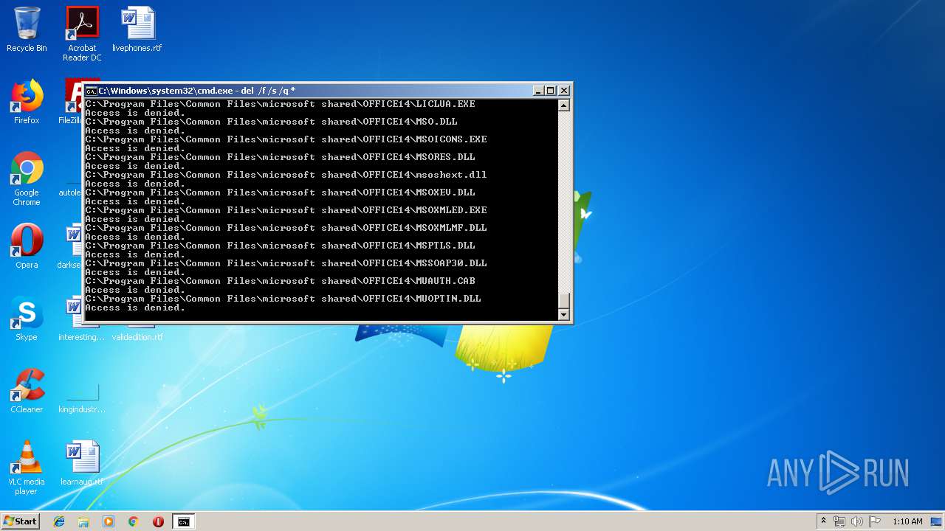Click the line ending in MSOXMLMF.DLL

286,228
